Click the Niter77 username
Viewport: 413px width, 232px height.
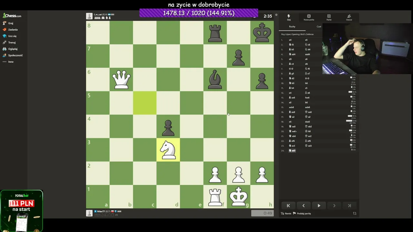101,212
